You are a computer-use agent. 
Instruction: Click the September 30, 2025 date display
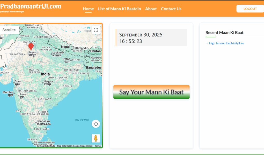coord(141,35)
